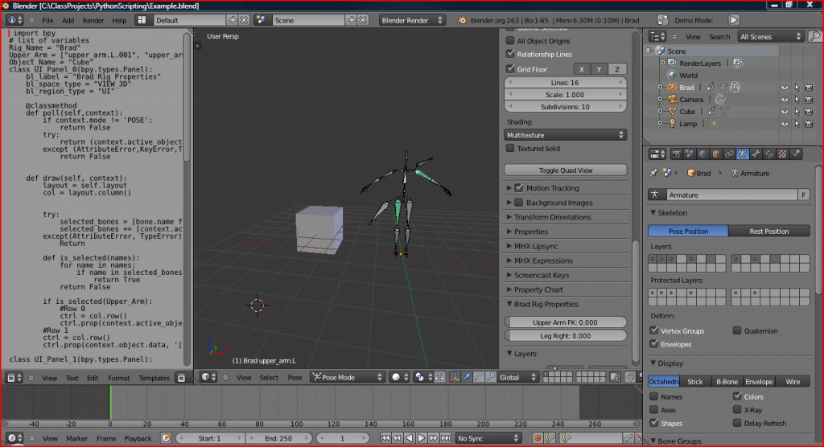Adjust the Leg Right slider
Viewport: 824px width, 447px height.
pos(565,335)
